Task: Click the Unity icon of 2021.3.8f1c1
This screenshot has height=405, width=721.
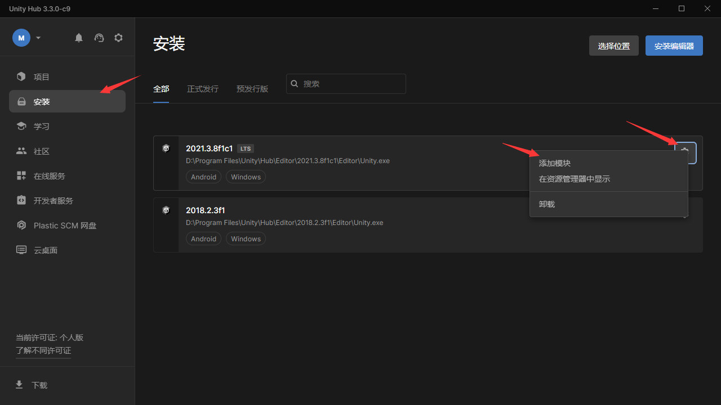Action: coord(166,148)
